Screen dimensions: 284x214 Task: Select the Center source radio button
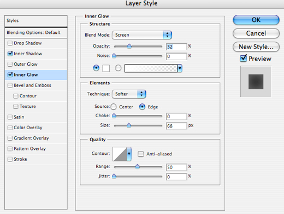tap(114, 107)
